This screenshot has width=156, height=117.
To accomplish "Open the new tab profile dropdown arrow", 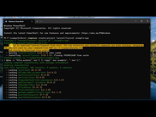I will 41,21.
